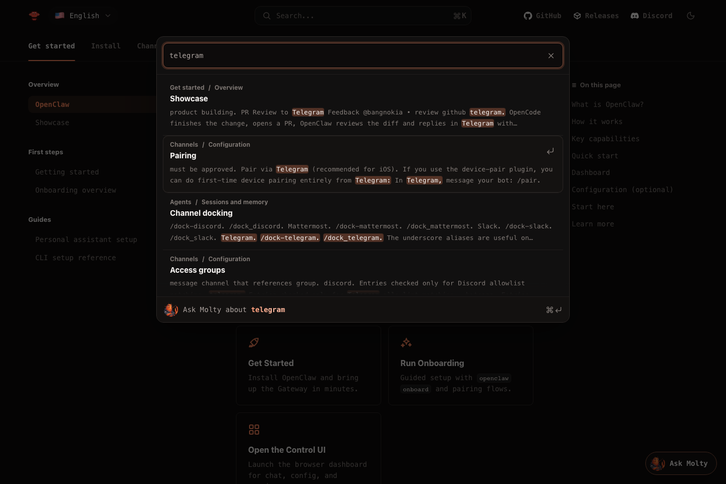Open the Releases link
This screenshot has height=484, width=726.
coord(596,16)
